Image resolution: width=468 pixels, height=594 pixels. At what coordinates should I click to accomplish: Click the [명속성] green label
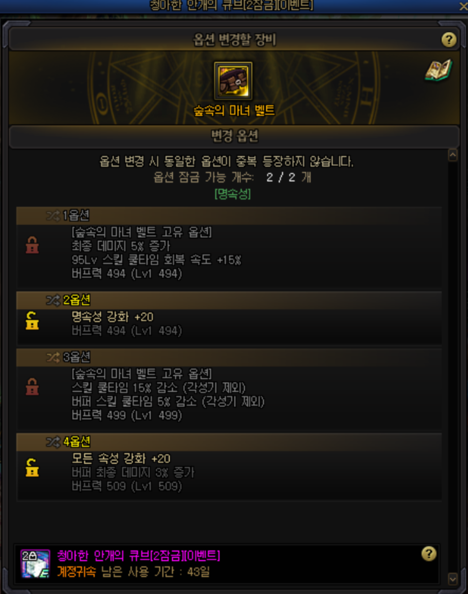point(233,194)
